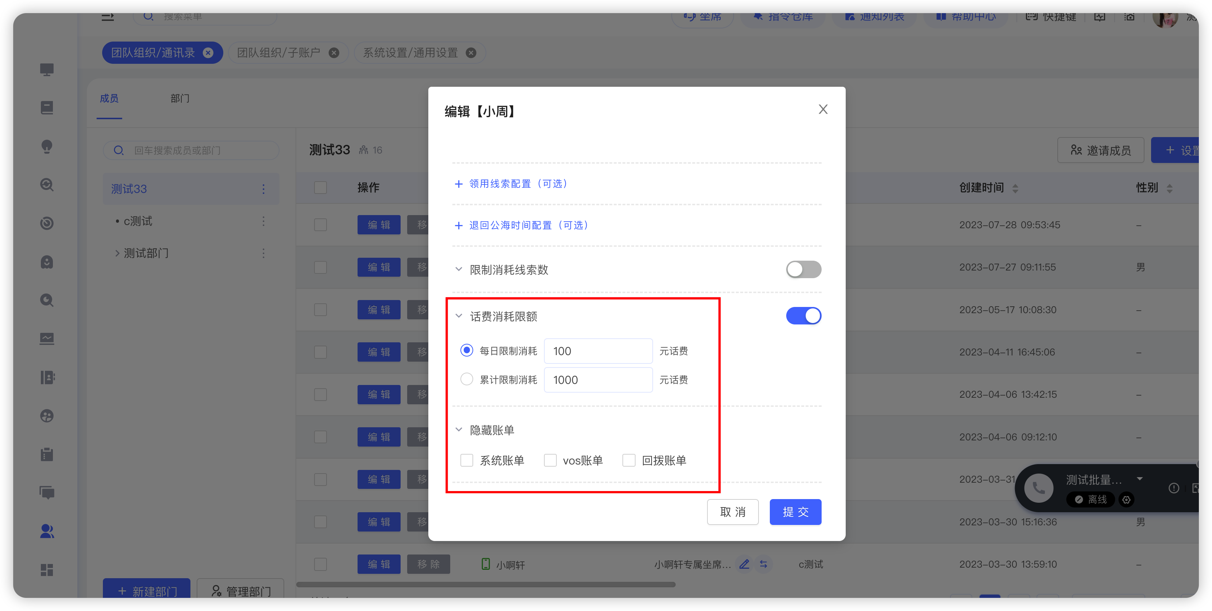The height and width of the screenshot is (611, 1212).
Task: Open softphone settings gear icon
Action: [1126, 499]
